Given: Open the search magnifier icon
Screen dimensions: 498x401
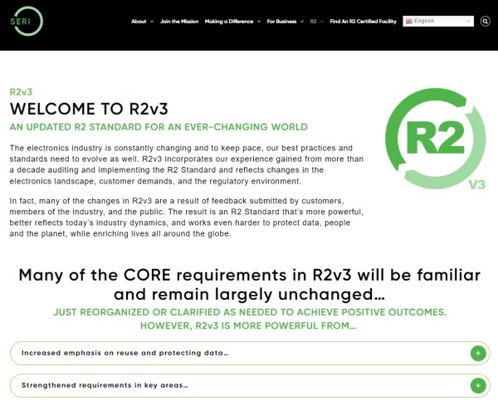Looking at the screenshot, I should 485,22.
